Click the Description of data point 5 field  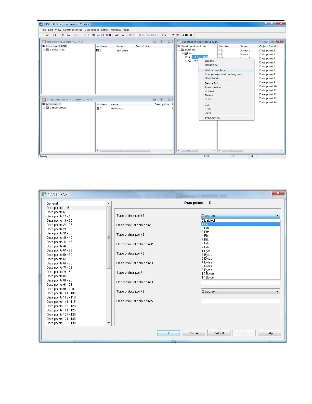tap(240, 301)
